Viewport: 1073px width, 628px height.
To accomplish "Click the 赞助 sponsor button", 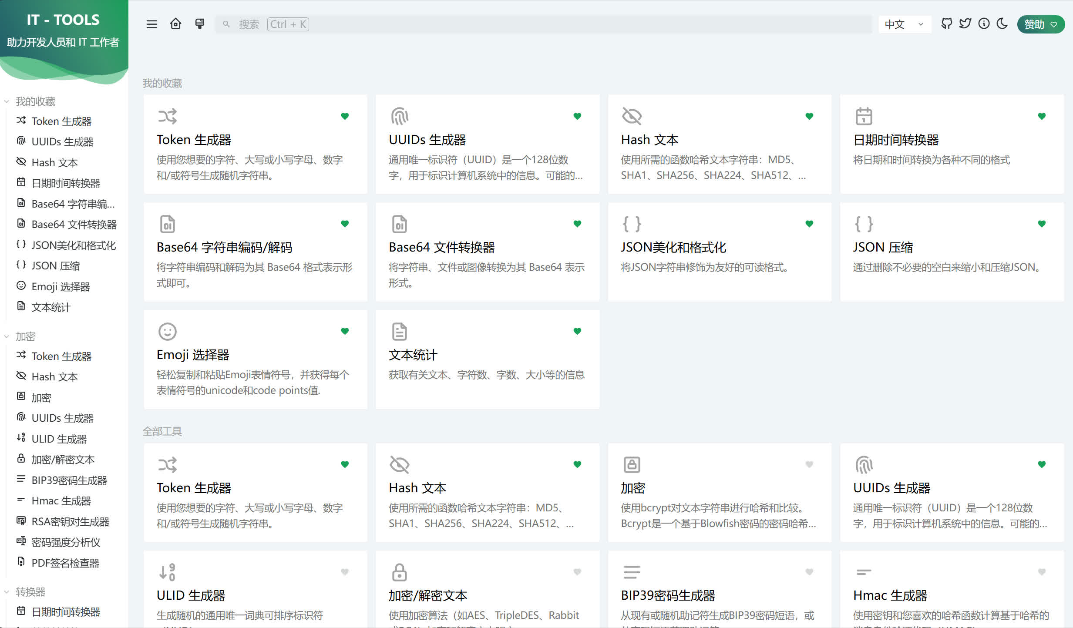I will pos(1040,24).
